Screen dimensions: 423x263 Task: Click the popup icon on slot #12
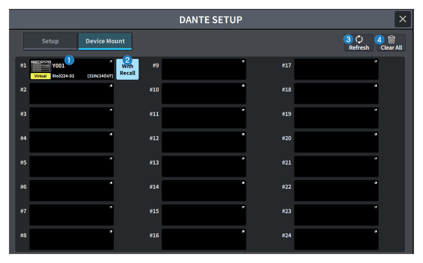[x=243, y=134]
